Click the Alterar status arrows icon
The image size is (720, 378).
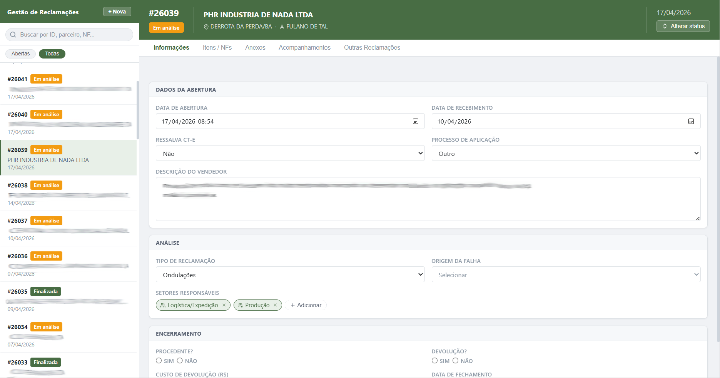[x=665, y=26]
